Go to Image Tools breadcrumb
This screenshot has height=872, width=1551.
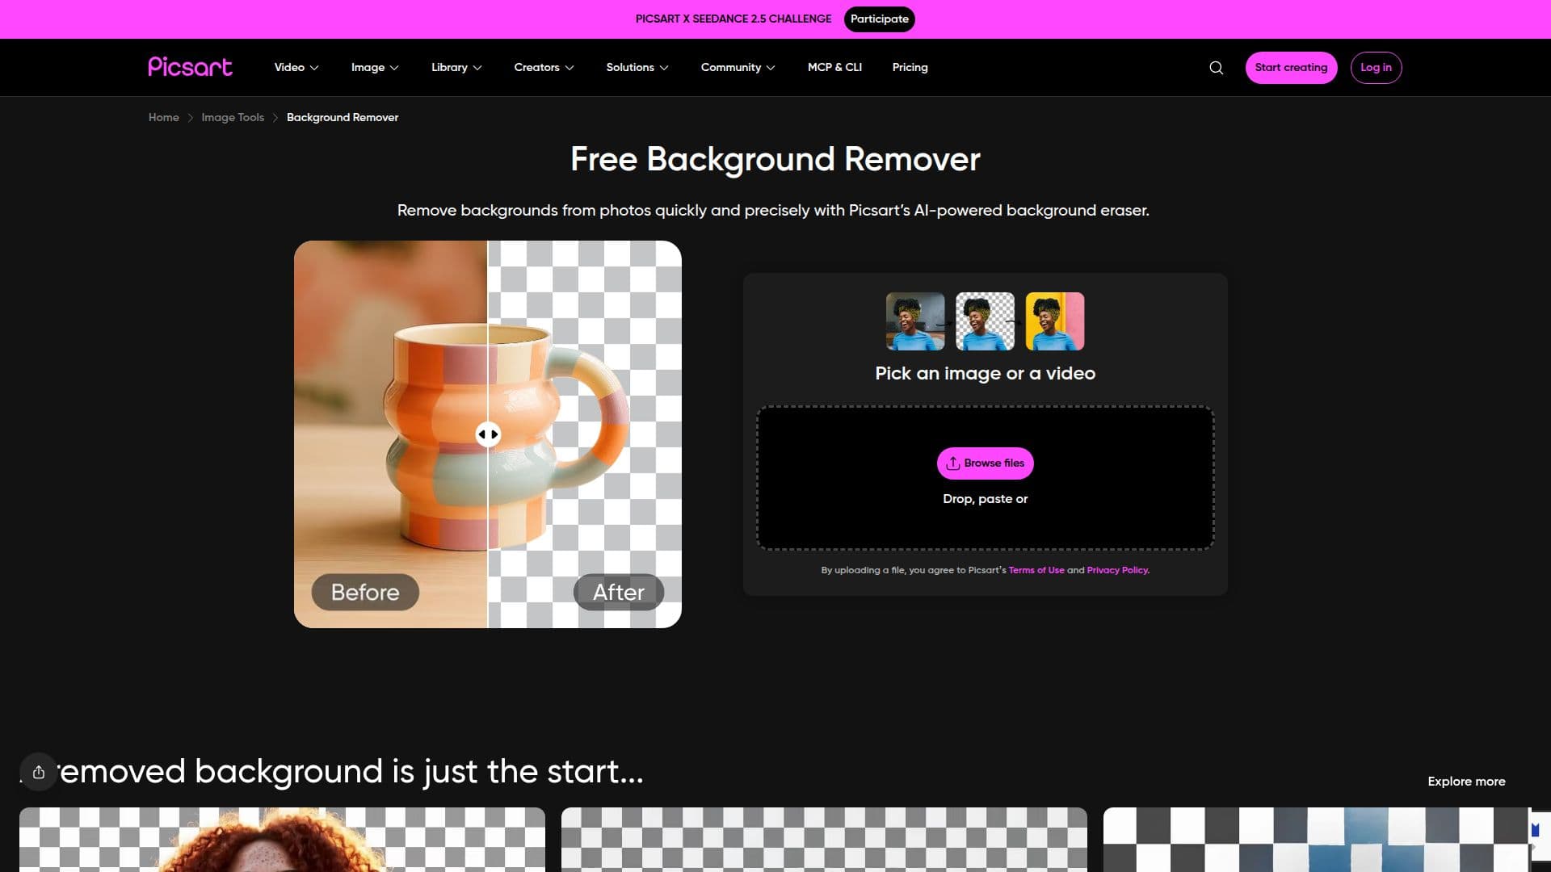233,117
